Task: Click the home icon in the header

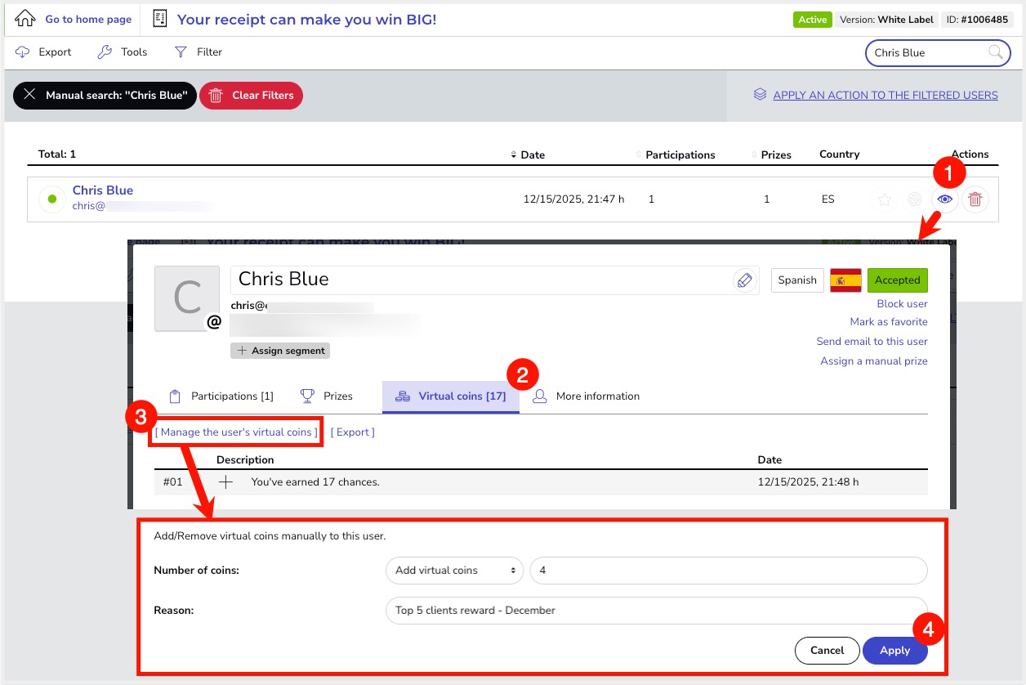Action: click(x=25, y=19)
